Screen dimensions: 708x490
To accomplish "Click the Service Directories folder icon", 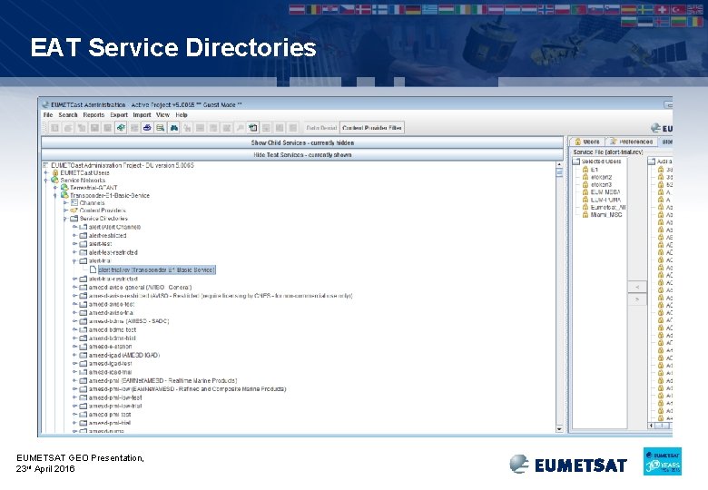I will coord(74,219).
